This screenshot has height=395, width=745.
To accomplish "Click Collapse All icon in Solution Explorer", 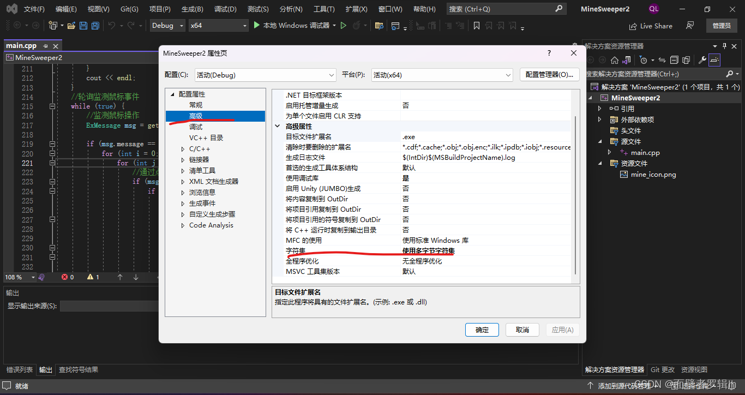I will pyautogui.click(x=674, y=60).
